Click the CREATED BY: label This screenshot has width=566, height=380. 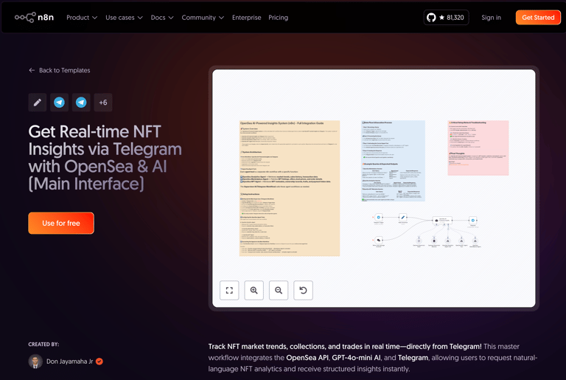tap(43, 344)
